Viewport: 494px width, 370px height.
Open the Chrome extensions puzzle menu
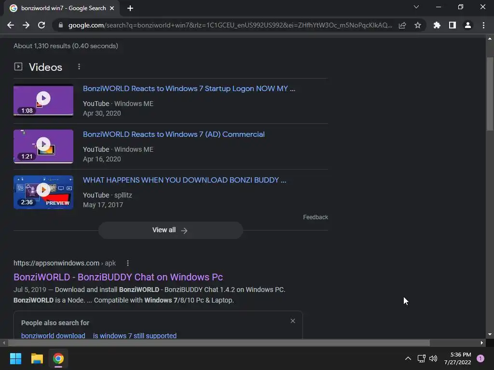coord(437,25)
